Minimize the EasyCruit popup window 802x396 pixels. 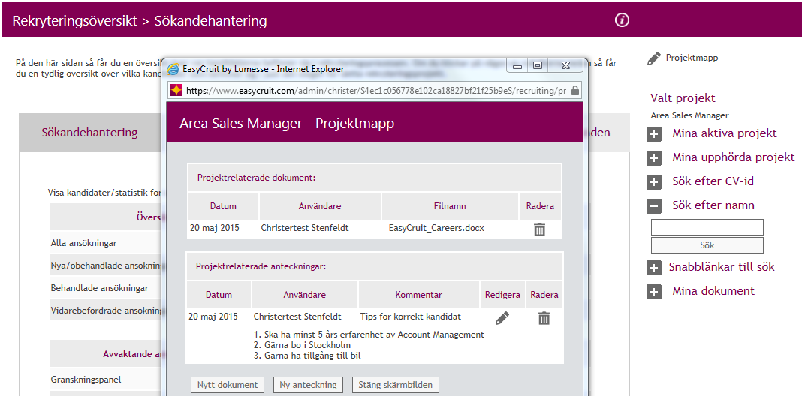click(x=517, y=65)
